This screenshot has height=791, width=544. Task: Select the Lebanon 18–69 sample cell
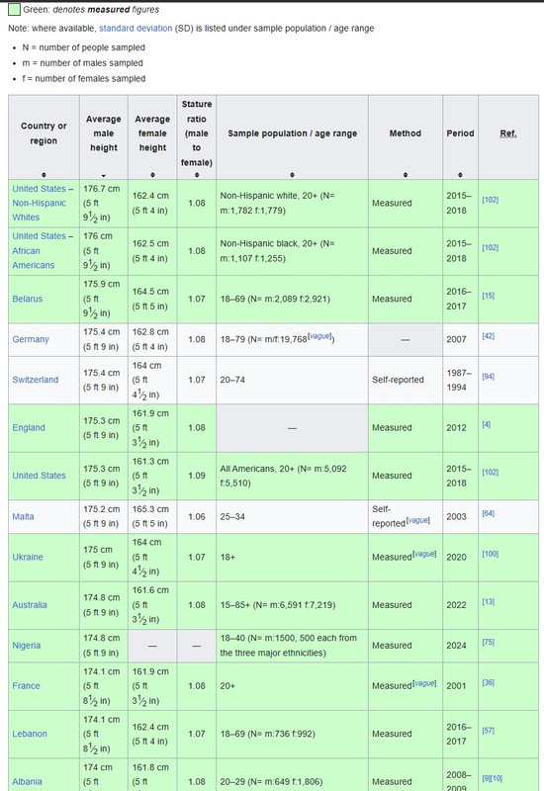click(x=292, y=734)
